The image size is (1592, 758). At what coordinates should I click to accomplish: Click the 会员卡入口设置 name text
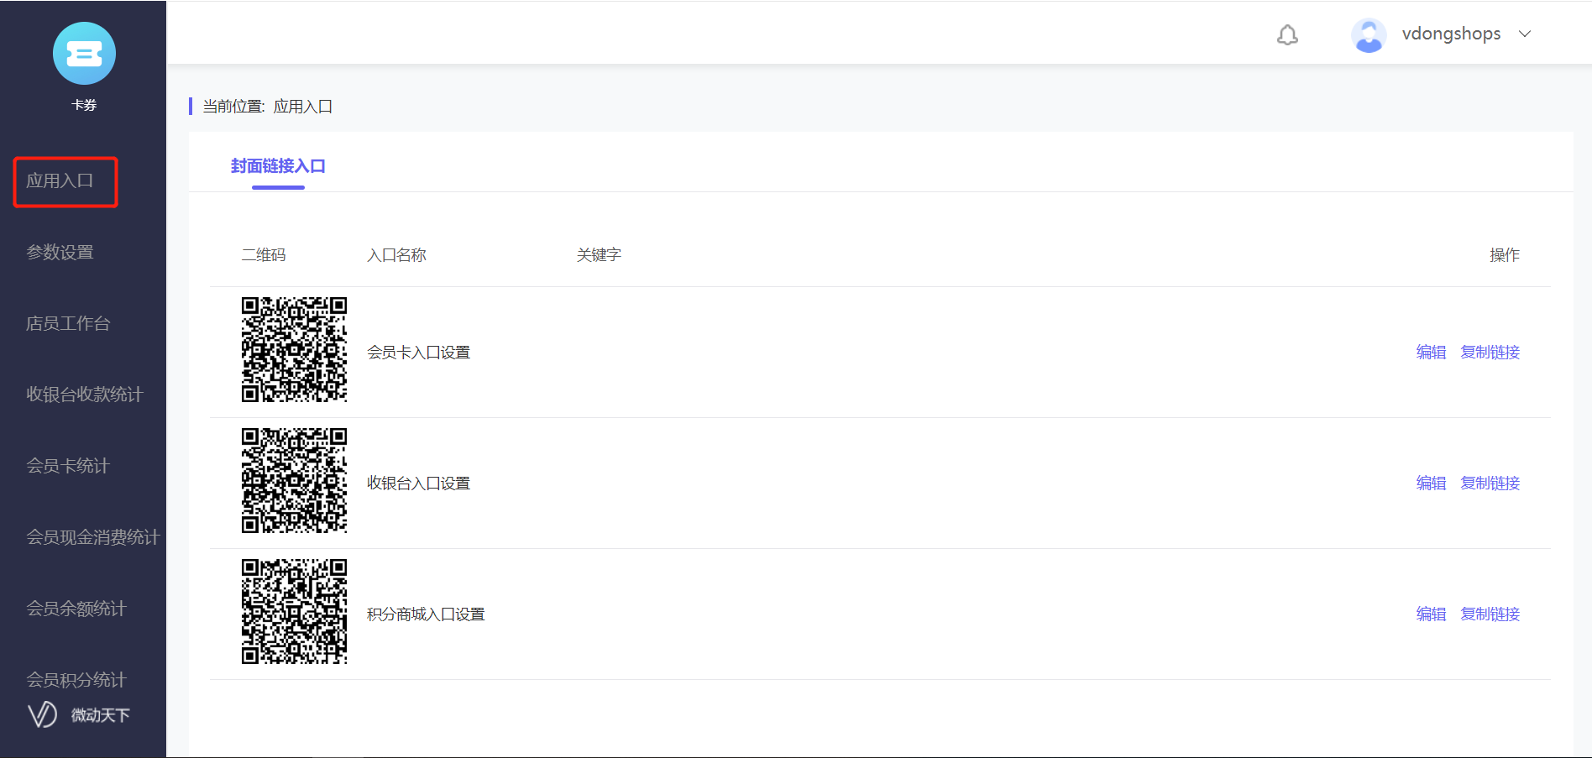pos(418,353)
